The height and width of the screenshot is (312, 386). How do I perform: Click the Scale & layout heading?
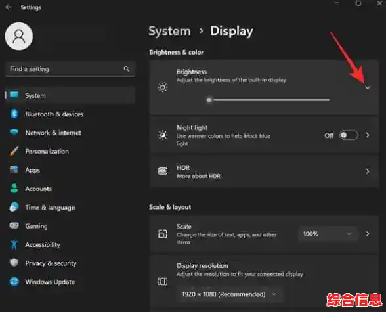tap(170, 207)
